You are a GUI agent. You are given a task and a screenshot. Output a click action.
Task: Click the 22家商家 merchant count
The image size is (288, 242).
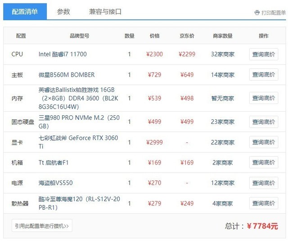[x=223, y=142]
